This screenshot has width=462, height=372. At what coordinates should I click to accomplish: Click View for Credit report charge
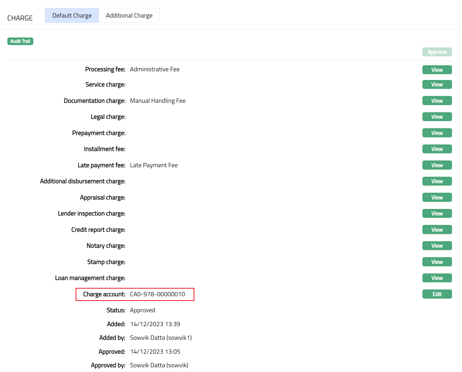437,230
